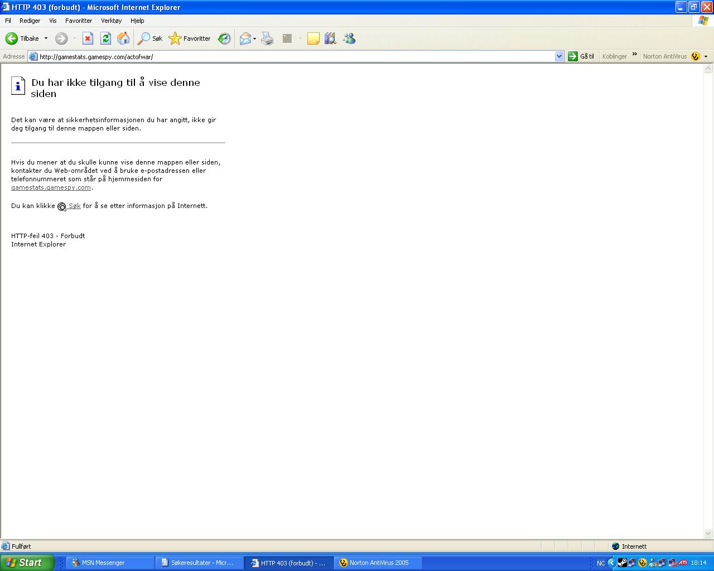Click the greyed Forward arrow button
Screen dimensions: 714x571
(61, 38)
